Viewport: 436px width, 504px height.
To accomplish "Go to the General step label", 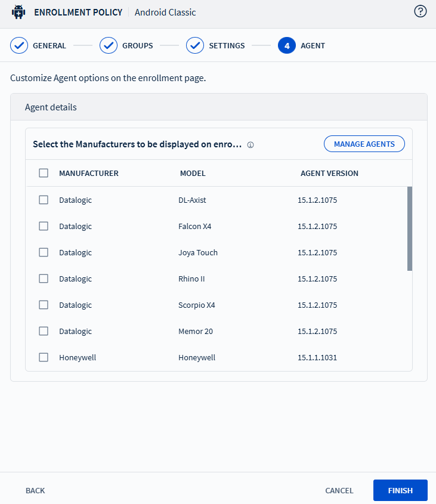I will coord(50,46).
